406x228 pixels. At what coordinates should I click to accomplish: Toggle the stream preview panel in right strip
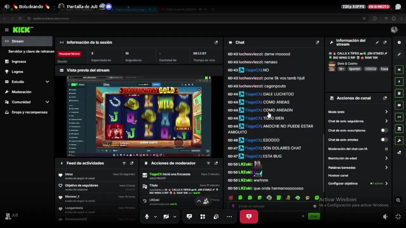point(399,70)
